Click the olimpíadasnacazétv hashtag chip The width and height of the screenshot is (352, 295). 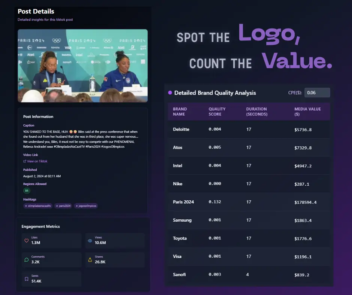click(x=38, y=206)
